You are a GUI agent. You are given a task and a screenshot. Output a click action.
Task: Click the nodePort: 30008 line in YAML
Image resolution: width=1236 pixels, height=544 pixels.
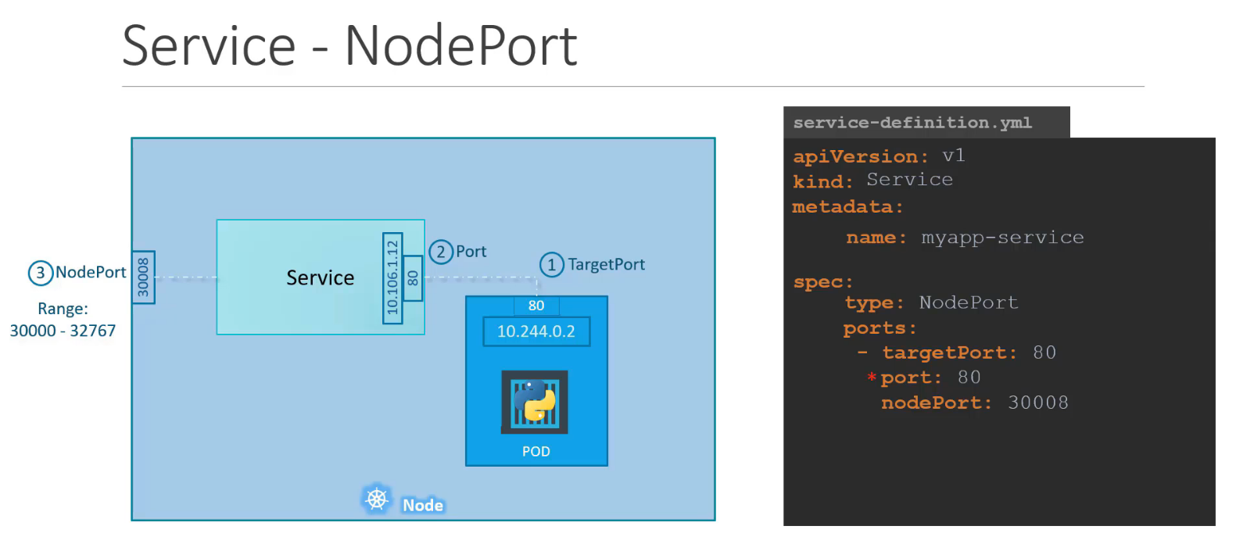coord(974,403)
